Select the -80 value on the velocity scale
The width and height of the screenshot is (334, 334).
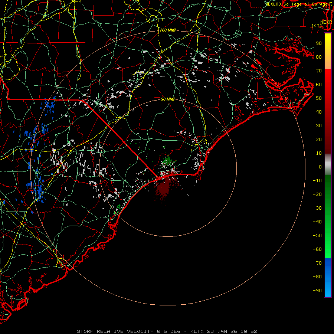coord(317,277)
